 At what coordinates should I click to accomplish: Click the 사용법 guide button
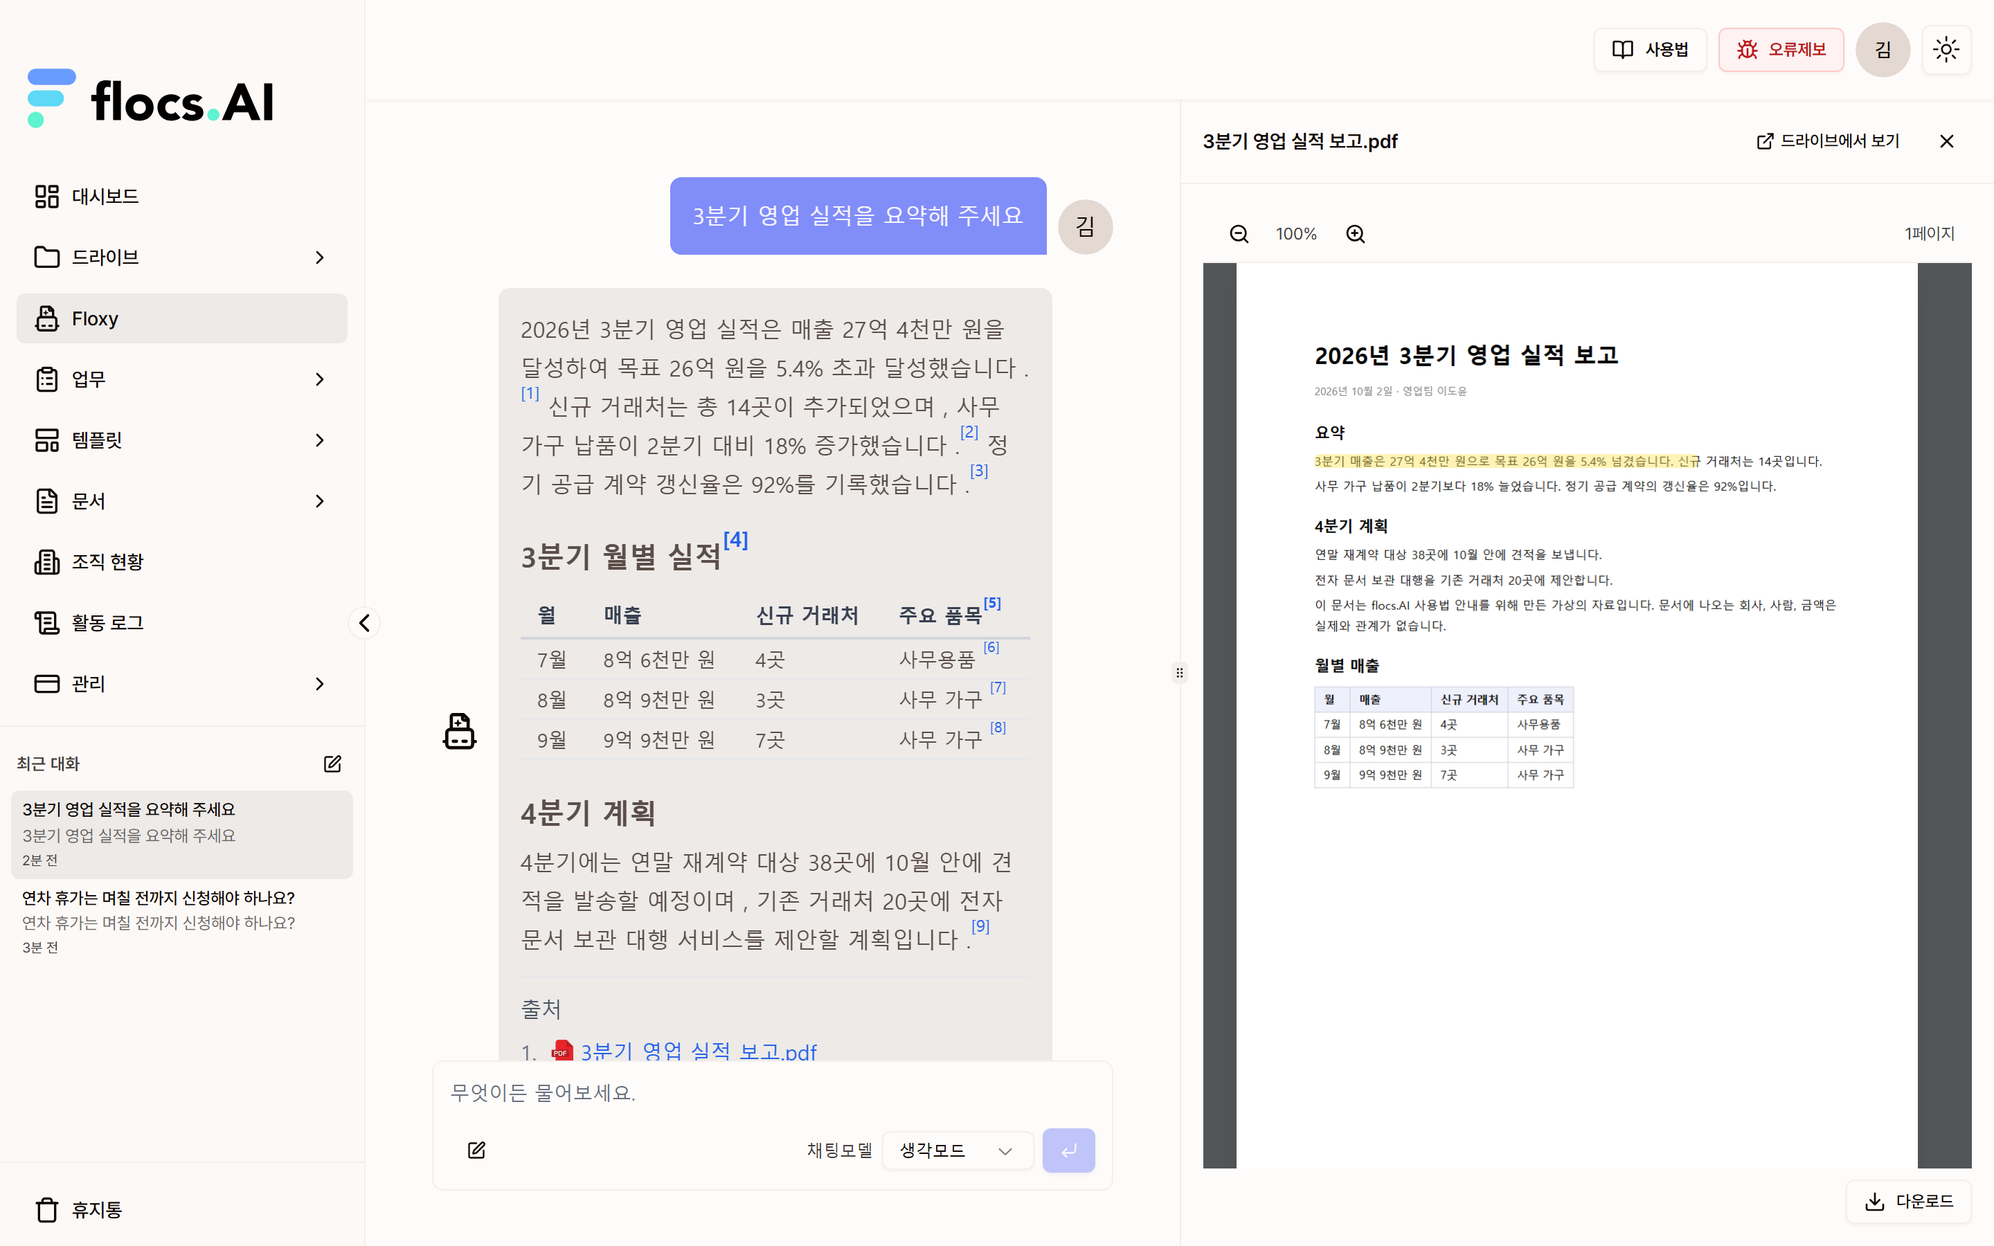1650,49
